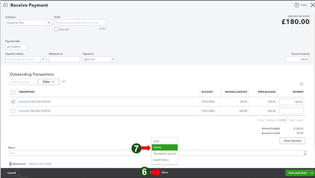Viewport: 315px width, 178px height.
Task: Select Delete from the More menu
Action: [x=164, y=147]
